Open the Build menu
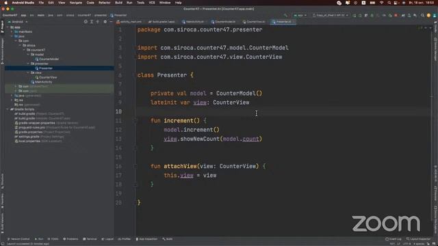Screen dimensions: 438x246 coord(118,3)
